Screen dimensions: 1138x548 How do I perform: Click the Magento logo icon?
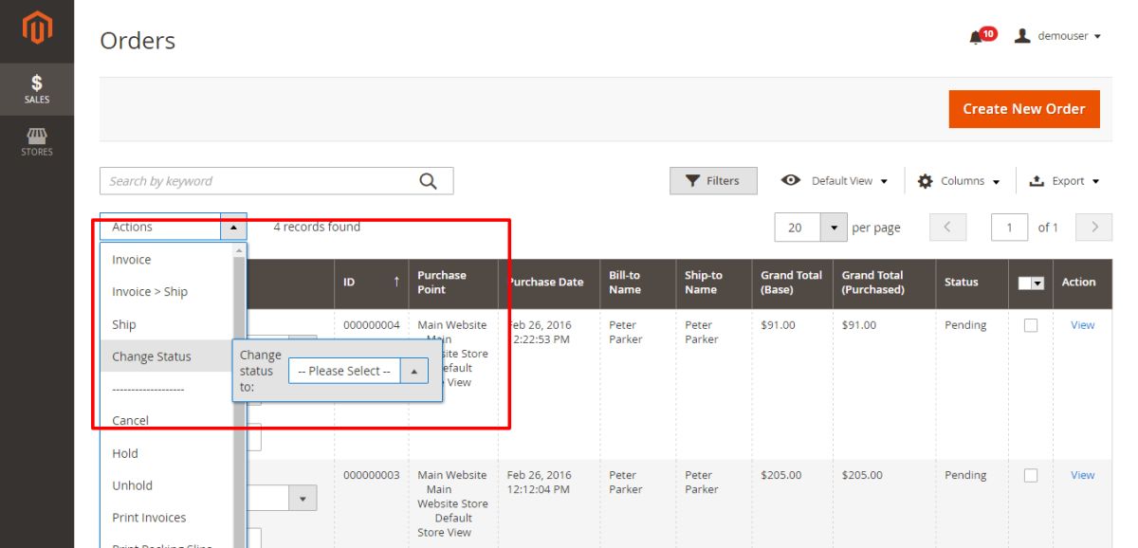37,28
